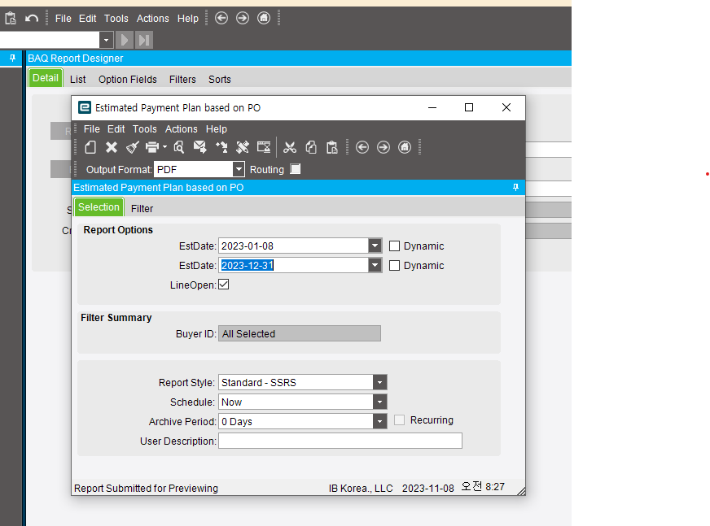The height and width of the screenshot is (526, 710).
Task: Click the Cut scissors icon
Action: tap(290, 147)
